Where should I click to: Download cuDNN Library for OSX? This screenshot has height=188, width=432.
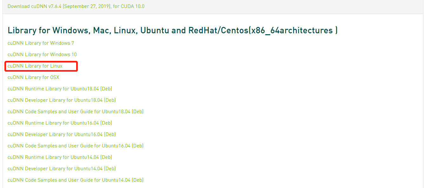[x=33, y=77]
